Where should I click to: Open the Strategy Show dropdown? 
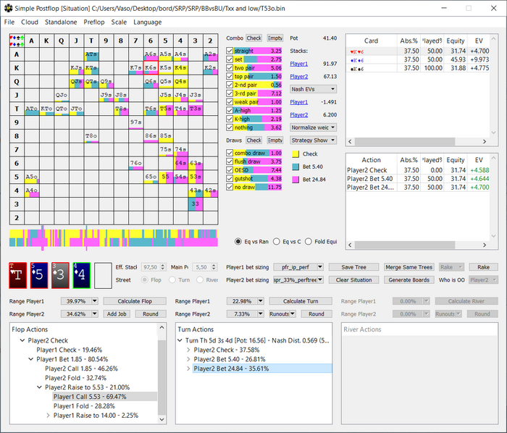tap(312, 140)
